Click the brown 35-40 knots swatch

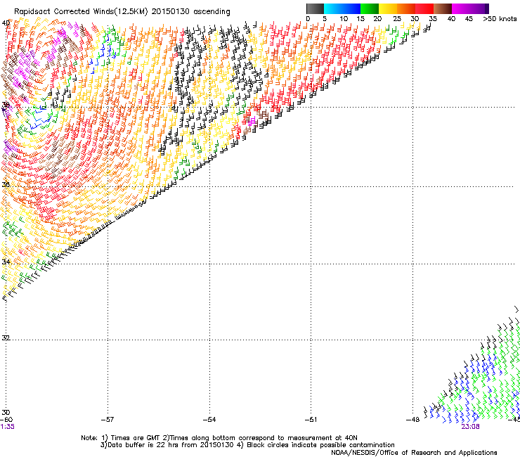(x=443, y=8)
